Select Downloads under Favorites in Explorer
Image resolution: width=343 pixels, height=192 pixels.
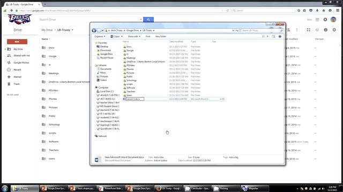coord(106,50)
